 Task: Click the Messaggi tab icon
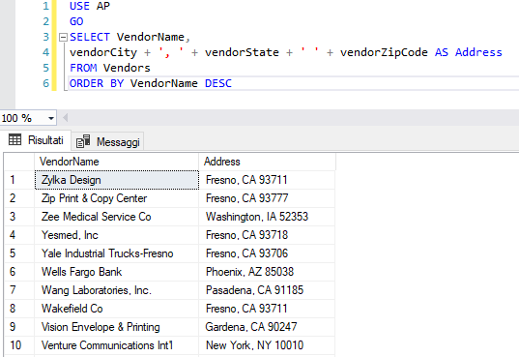[x=83, y=141]
